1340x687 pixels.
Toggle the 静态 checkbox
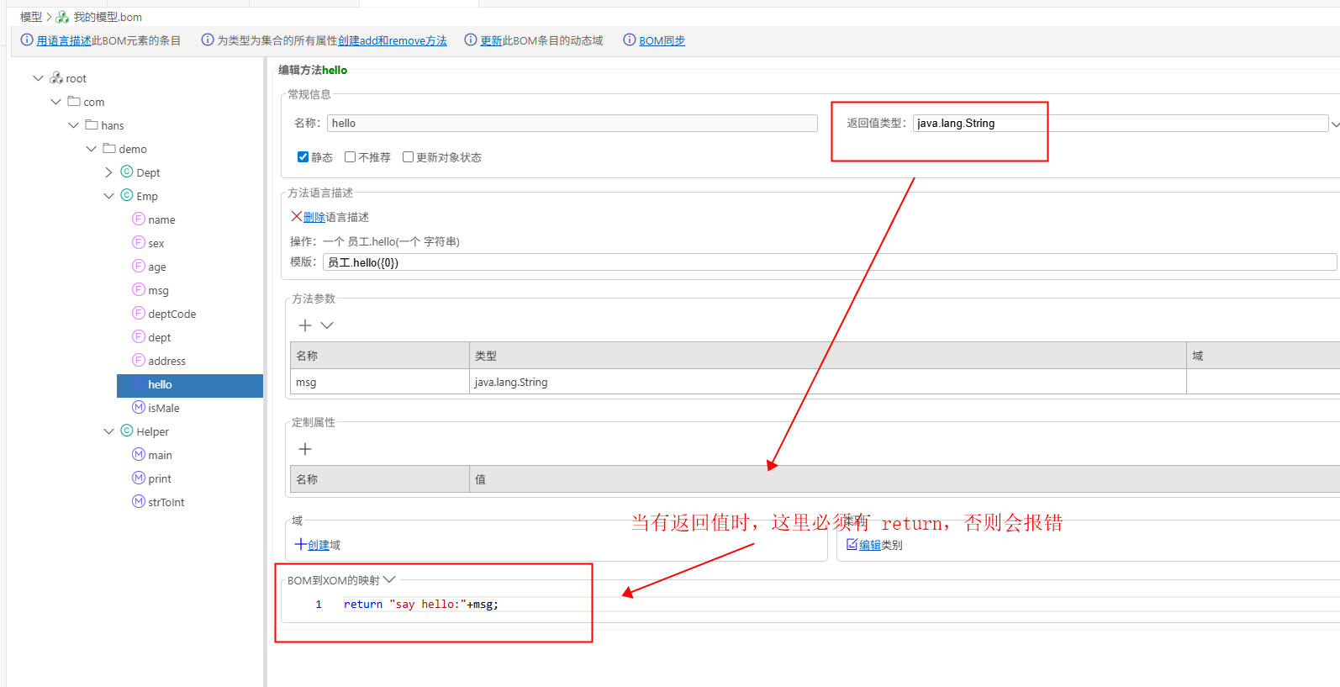click(x=303, y=157)
